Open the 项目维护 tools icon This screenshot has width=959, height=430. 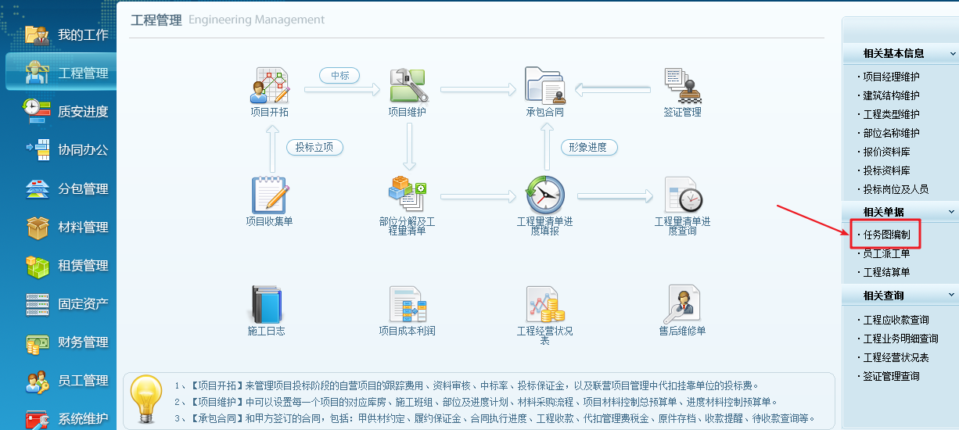[408, 85]
